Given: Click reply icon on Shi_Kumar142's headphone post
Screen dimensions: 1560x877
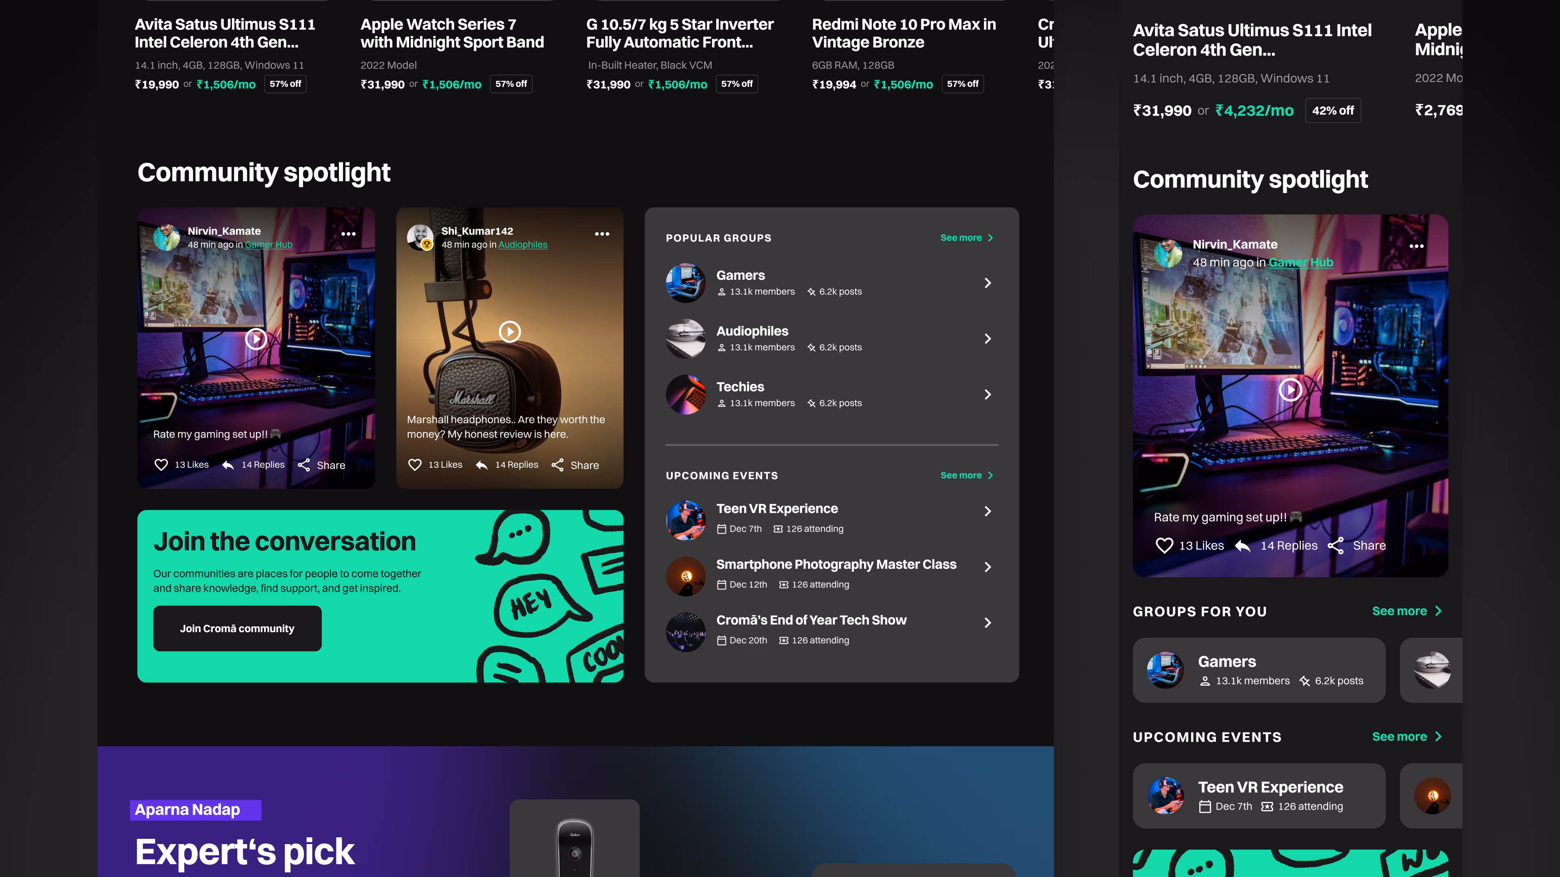Looking at the screenshot, I should [x=481, y=465].
